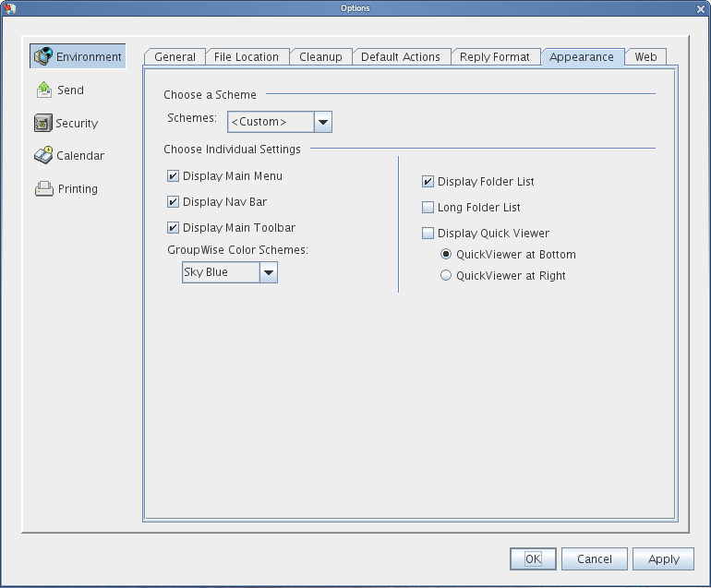Screen dimensions: 711x588
Task: Click the Choose a Scheme heading
Action: pos(210,95)
